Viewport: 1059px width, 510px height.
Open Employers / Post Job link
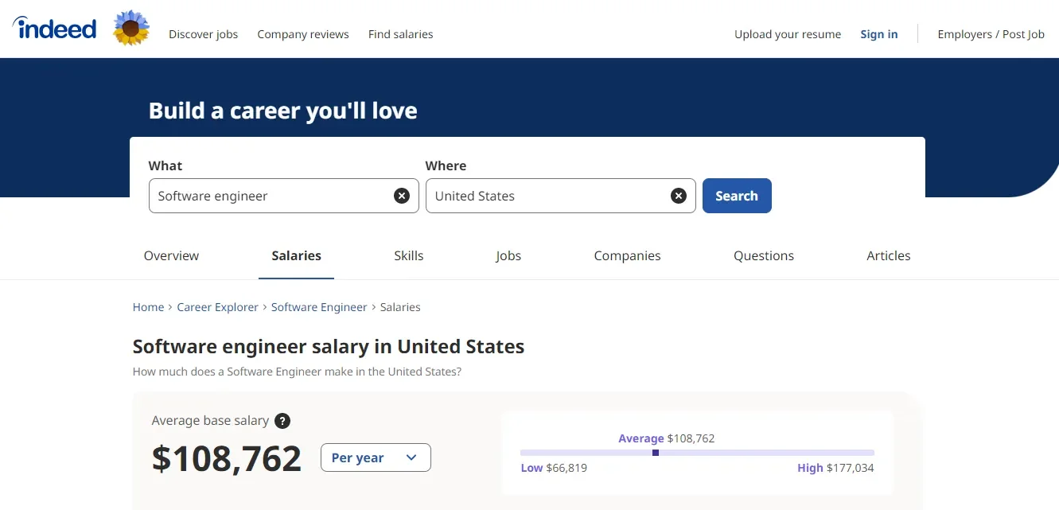coord(991,34)
